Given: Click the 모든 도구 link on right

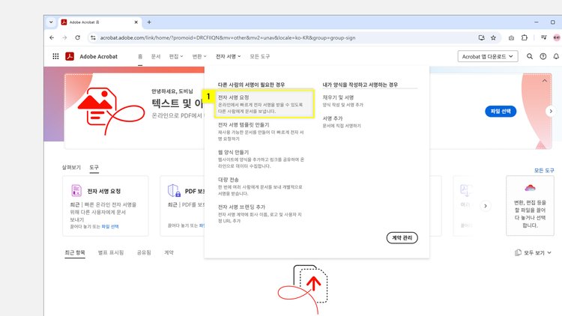Looking at the screenshot, I should [x=544, y=171].
